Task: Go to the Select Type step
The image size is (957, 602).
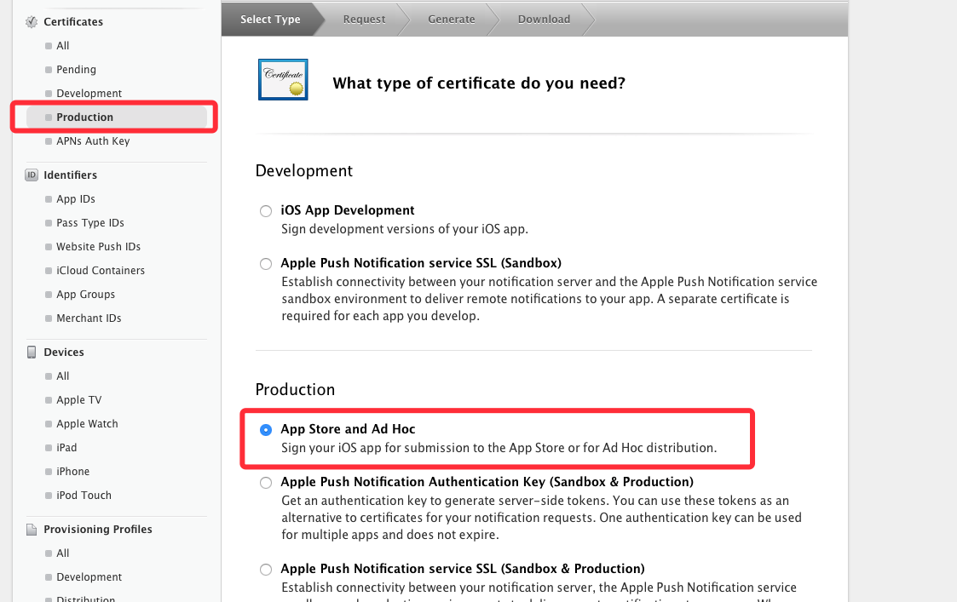Action: (270, 20)
